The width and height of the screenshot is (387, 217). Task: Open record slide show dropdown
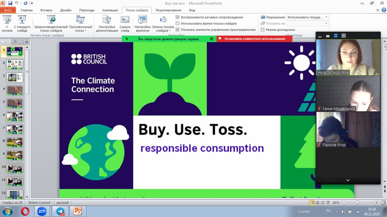(163, 24)
